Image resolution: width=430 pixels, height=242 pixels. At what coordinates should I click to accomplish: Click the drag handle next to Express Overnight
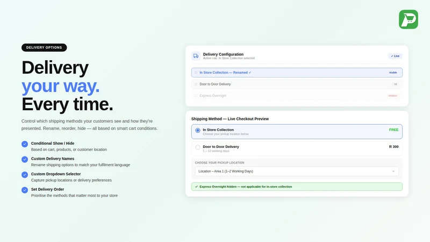point(196,96)
